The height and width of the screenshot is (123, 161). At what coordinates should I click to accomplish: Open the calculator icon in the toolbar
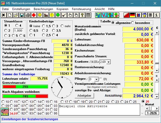coord(150,15)
